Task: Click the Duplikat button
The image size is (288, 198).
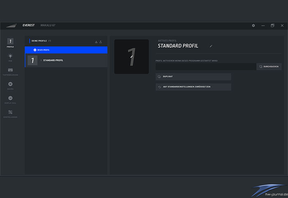Action: pos(193,77)
